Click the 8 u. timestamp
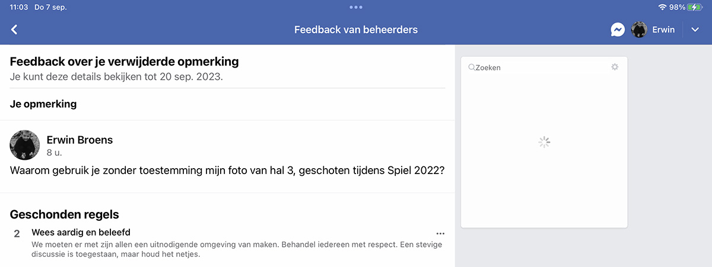Viewport: 712px width, 267px height. coord(54,153)
